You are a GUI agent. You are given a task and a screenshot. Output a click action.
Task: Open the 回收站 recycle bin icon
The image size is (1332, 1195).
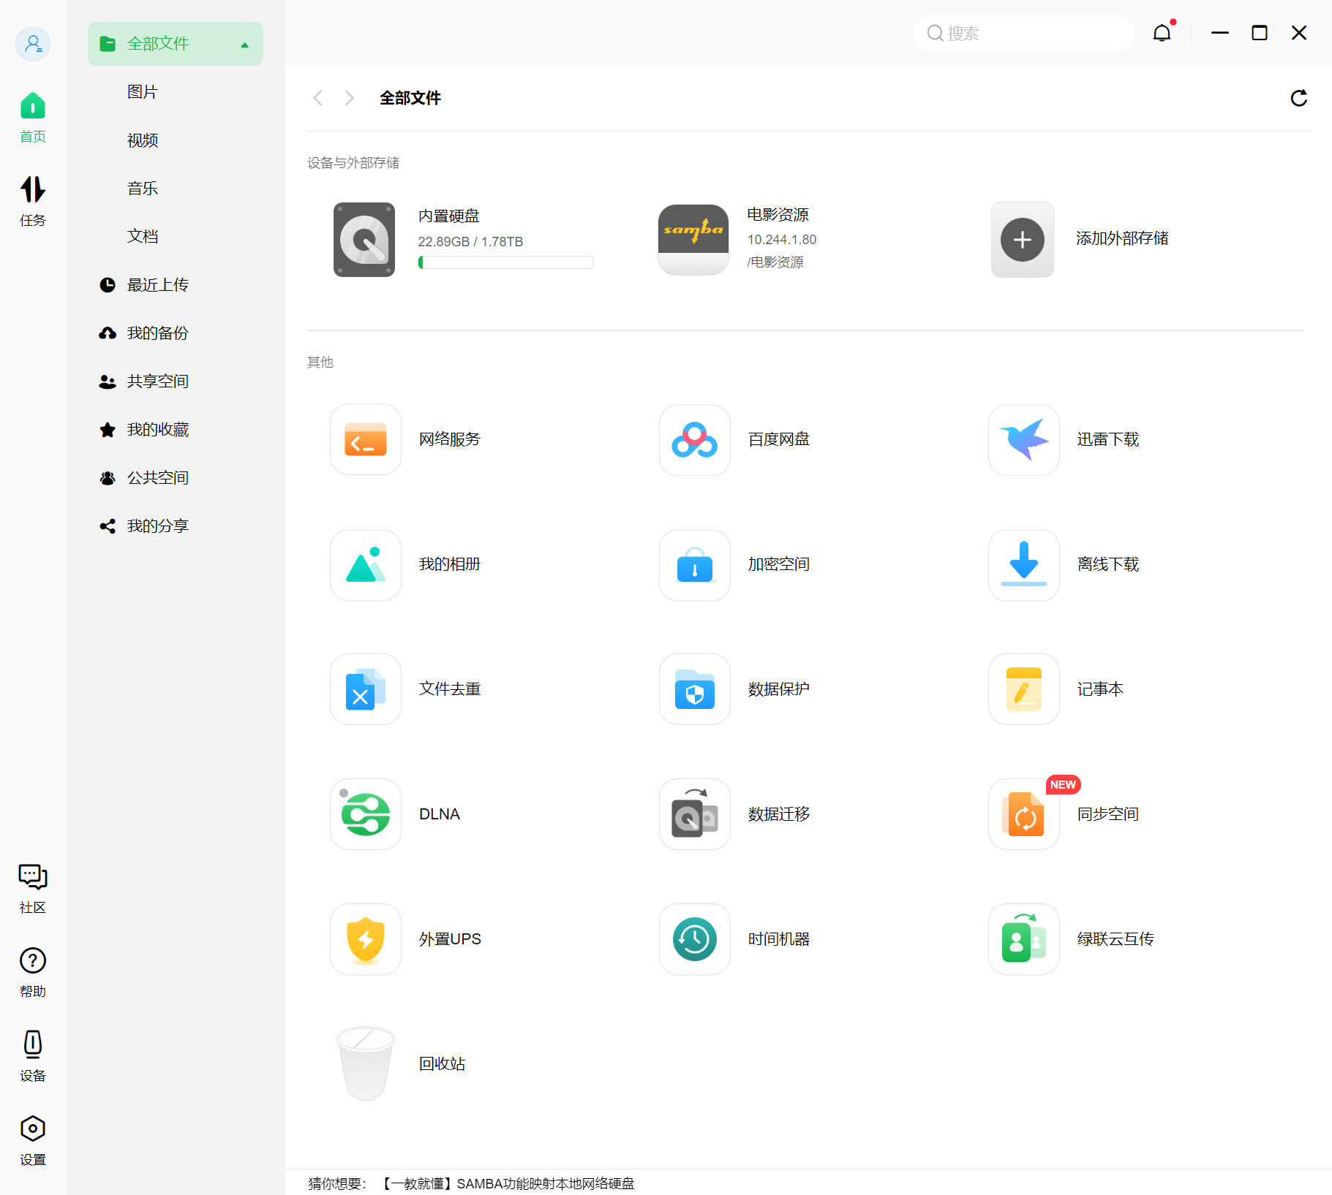(x=366, y=1063)
